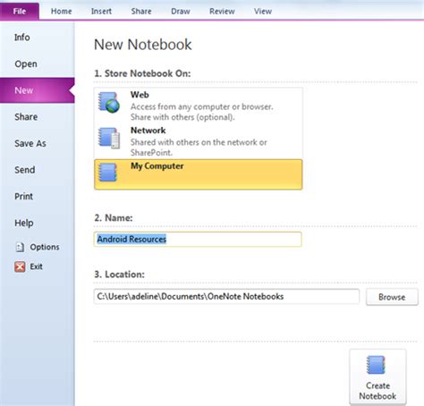Click the Web notebook globe icon
Viewport: 424px width, 406px height.
coord(109,103)
